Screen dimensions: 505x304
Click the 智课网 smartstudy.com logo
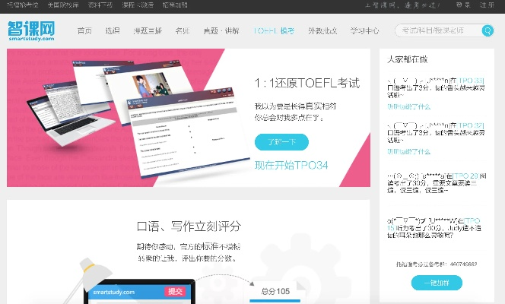pyautogui.click(x=31, y=31)
